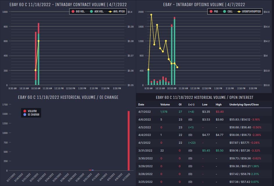Click the -3.16% change value
274x186 pixels.
point(255,120)
